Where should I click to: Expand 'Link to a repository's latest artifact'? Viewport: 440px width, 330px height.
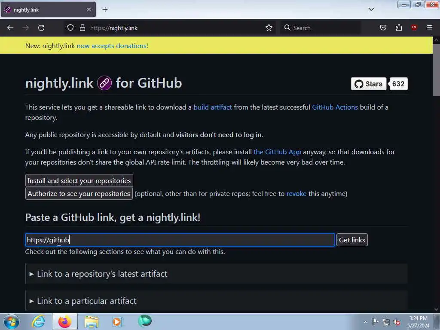click(x=216, y=274)
